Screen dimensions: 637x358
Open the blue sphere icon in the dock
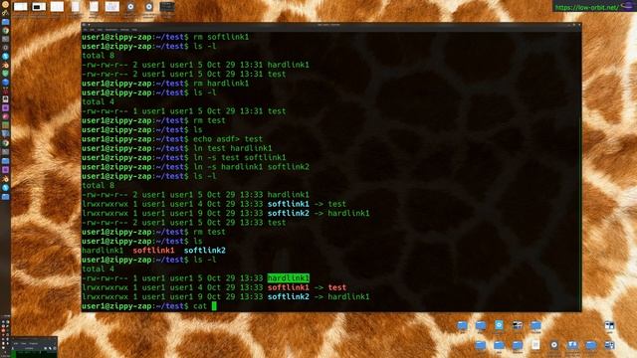pos(5,82)
